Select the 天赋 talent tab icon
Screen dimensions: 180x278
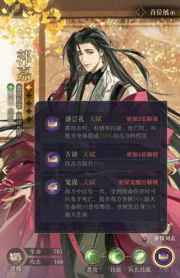pos(164,257)
